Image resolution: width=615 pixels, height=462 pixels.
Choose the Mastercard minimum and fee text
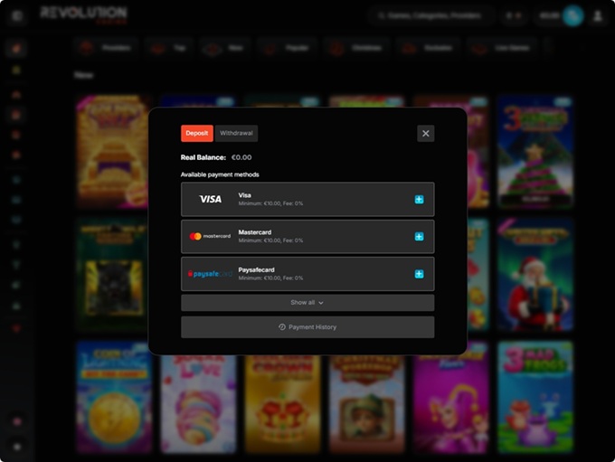(x=270, y=240)
